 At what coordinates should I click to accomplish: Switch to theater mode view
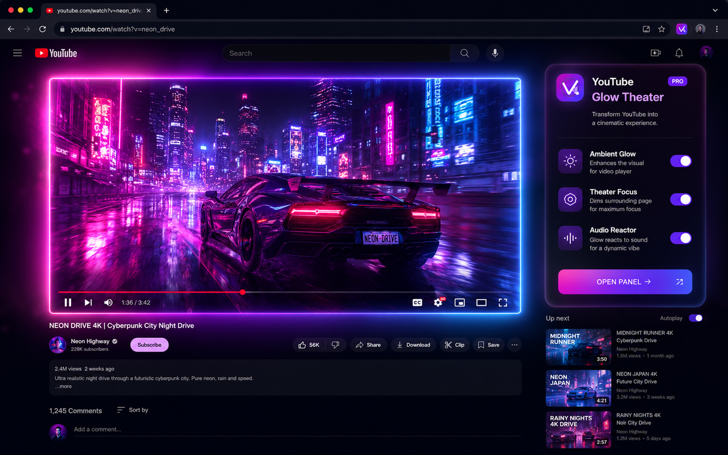(481, 303)
